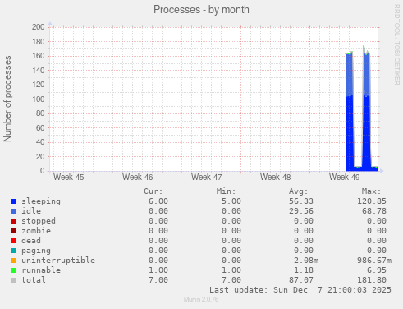Click the 'Week 45' axis label
The height and width of the screenshot is (309, 403).
point(68,177)
